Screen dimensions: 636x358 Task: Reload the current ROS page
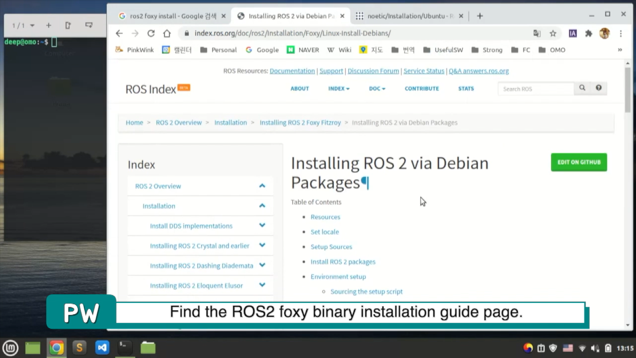[151, 33]
